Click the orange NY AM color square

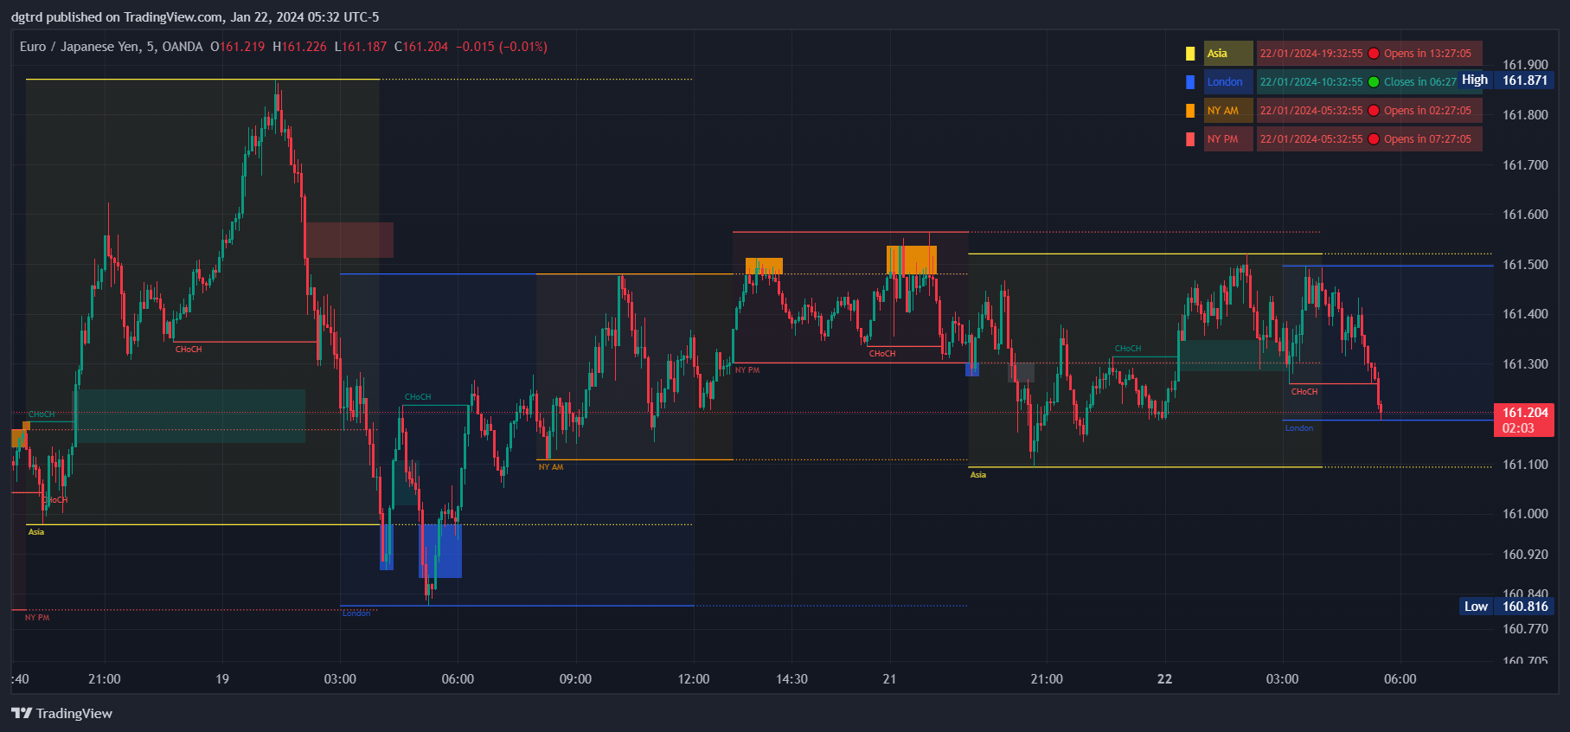1190,111
